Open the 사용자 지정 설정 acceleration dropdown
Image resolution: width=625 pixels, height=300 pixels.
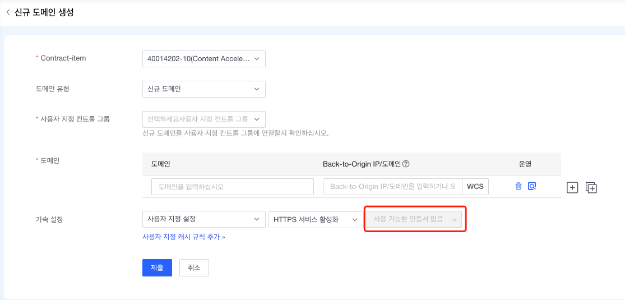203,219
